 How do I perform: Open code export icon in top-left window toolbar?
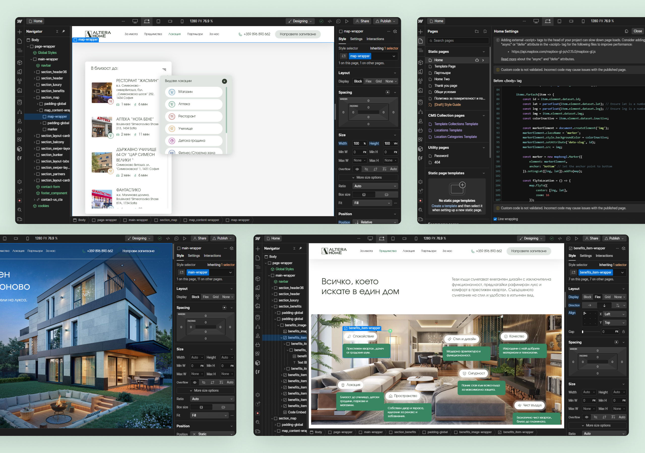(x=330, y=21)
